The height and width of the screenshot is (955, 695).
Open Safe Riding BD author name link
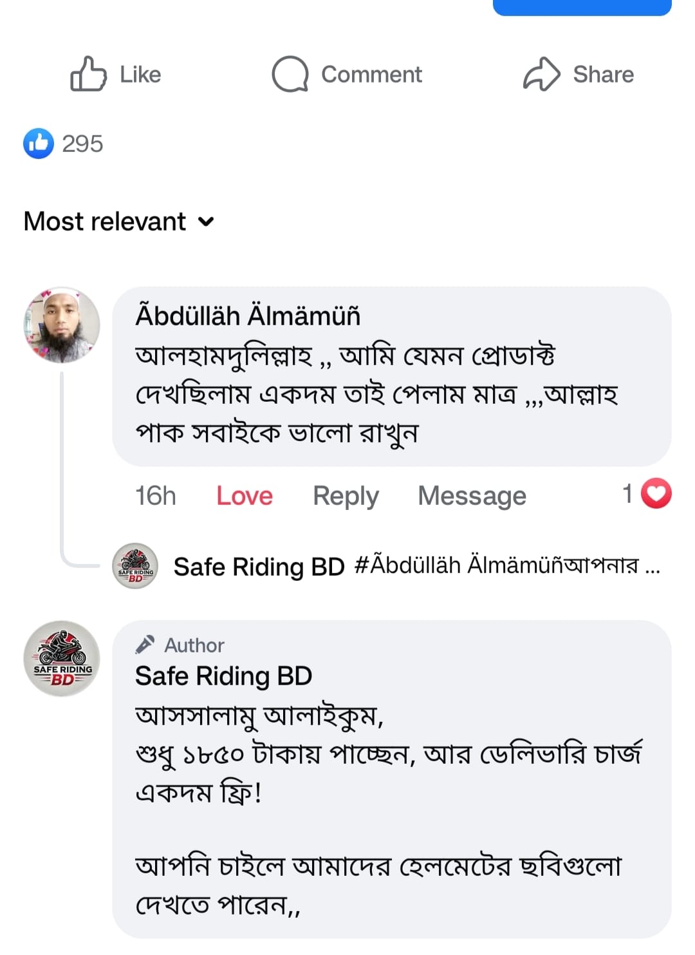tap(223, 676)
